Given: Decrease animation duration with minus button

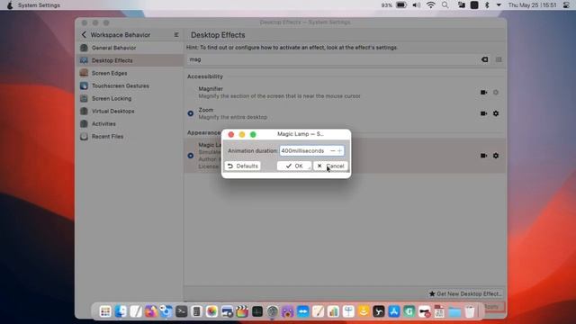Looking at the screenshot, I should pyautogui.click(x=332, y=151).
